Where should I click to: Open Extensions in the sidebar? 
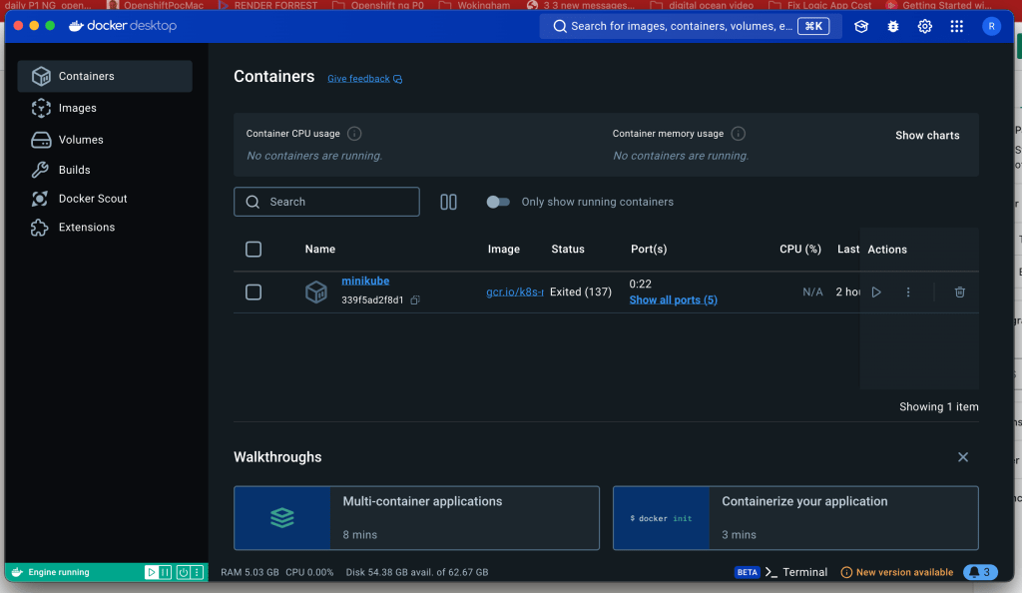click(105, 228)
